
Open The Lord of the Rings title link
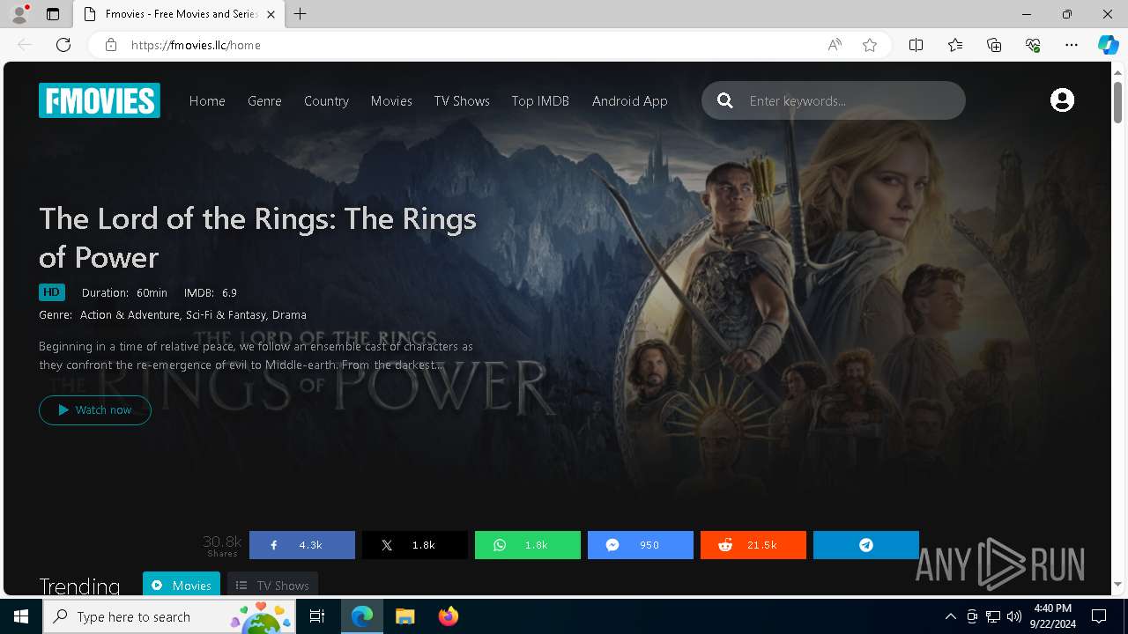point(257,238)
